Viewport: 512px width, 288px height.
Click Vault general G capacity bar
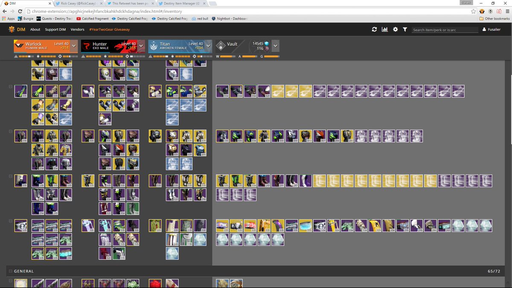tap(271, 56)
